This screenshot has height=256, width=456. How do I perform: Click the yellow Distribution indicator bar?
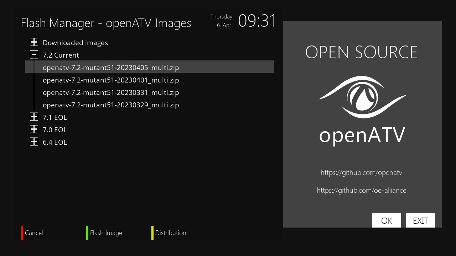(x=152, y=233)
